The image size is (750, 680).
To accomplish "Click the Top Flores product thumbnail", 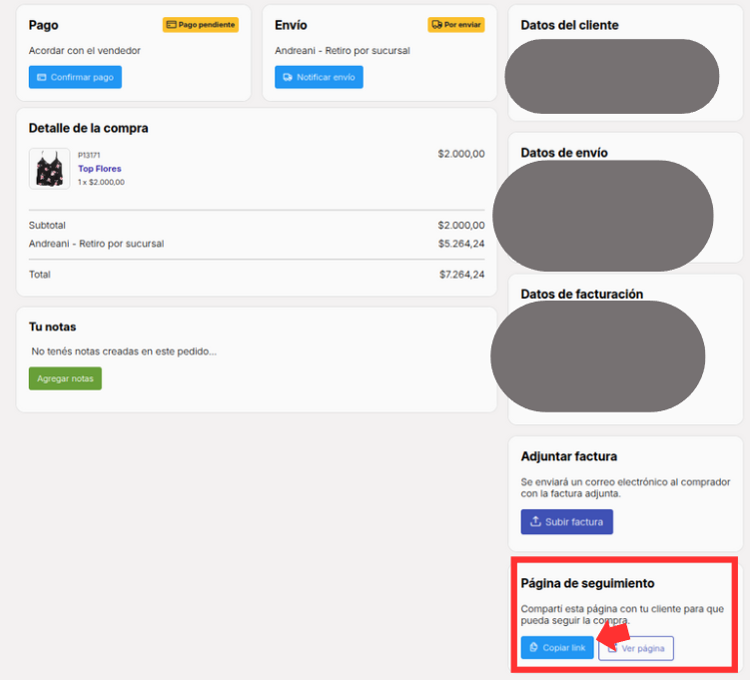I will (x=49, y=169).
